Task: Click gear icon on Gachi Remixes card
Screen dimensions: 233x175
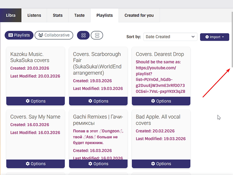Action: click(x=90, y=164)
